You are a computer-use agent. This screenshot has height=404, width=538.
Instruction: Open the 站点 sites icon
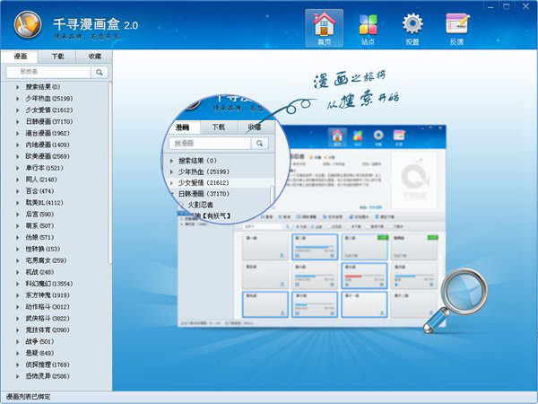[x=368, y=28]
